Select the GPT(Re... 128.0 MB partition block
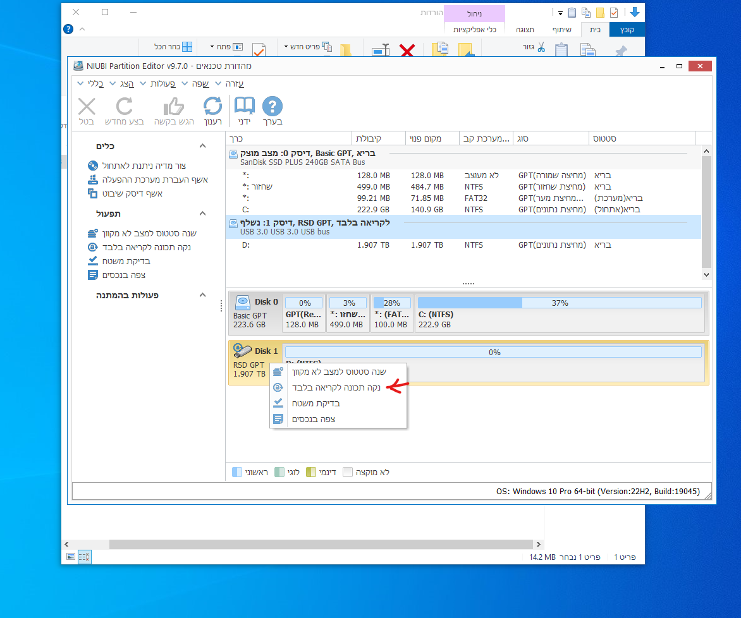741x618 pixels. pos(304,313)
